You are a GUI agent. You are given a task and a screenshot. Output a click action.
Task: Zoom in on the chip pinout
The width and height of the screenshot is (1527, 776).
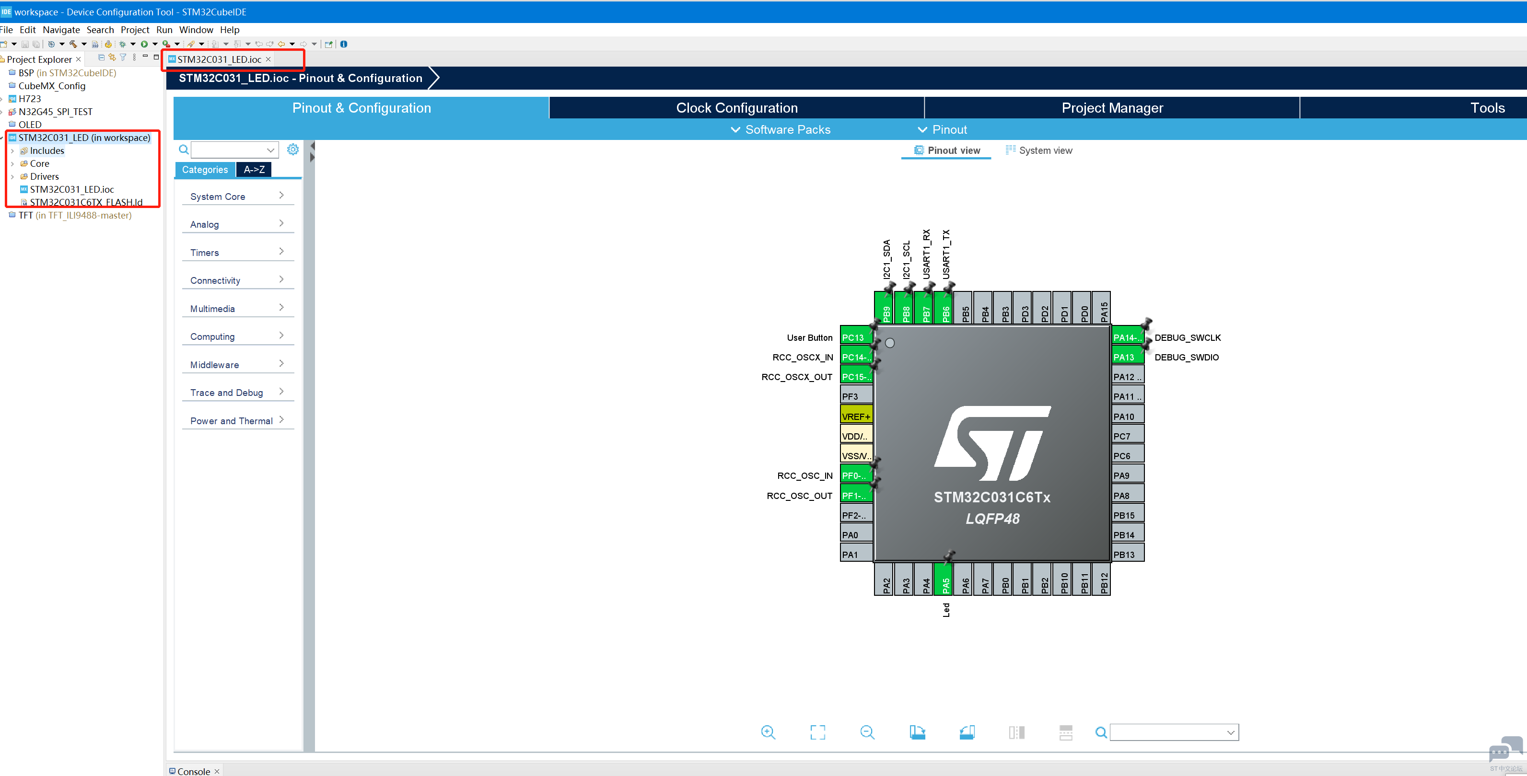[768, 732]
